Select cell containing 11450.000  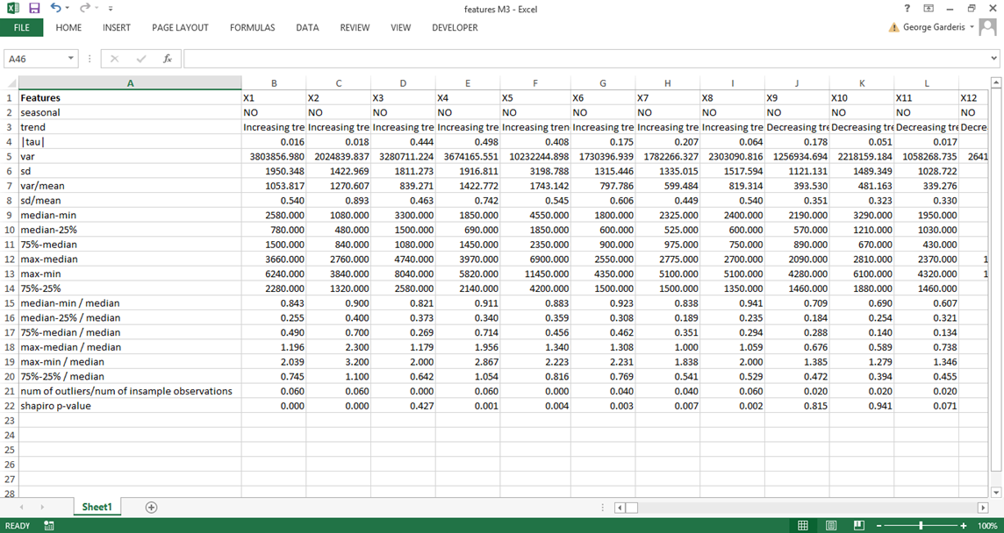click(x=535, y=274)
